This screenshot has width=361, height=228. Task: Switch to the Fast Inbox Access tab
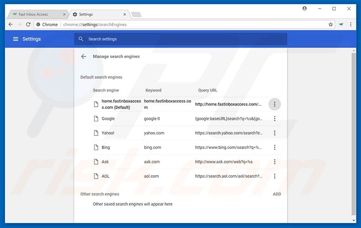click(x=37, y=14)
